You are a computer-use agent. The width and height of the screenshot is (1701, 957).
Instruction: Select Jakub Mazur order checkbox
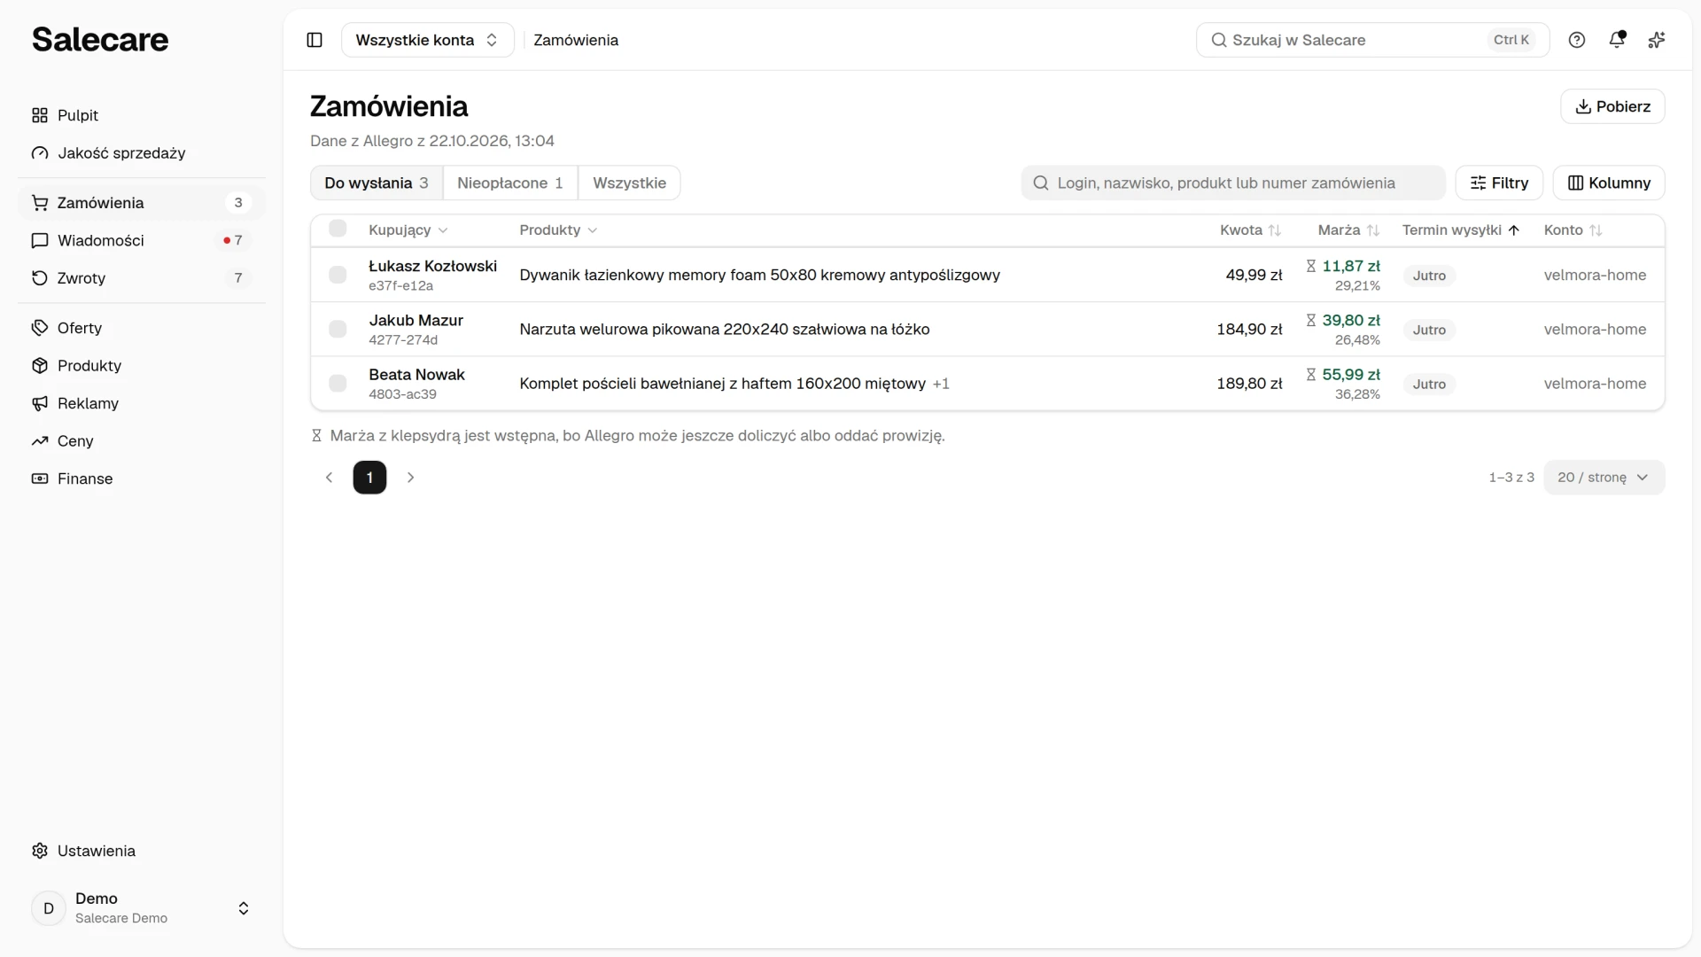point(338,330)
